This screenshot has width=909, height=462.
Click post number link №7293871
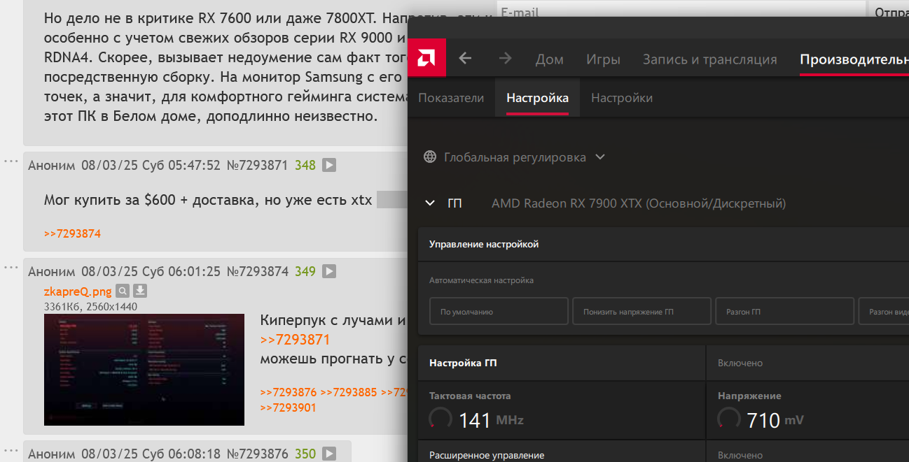[257, 166]
